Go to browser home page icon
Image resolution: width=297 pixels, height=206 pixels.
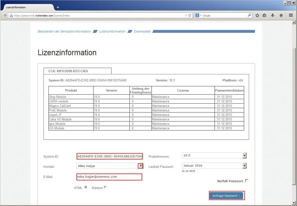tap(281, 15)
